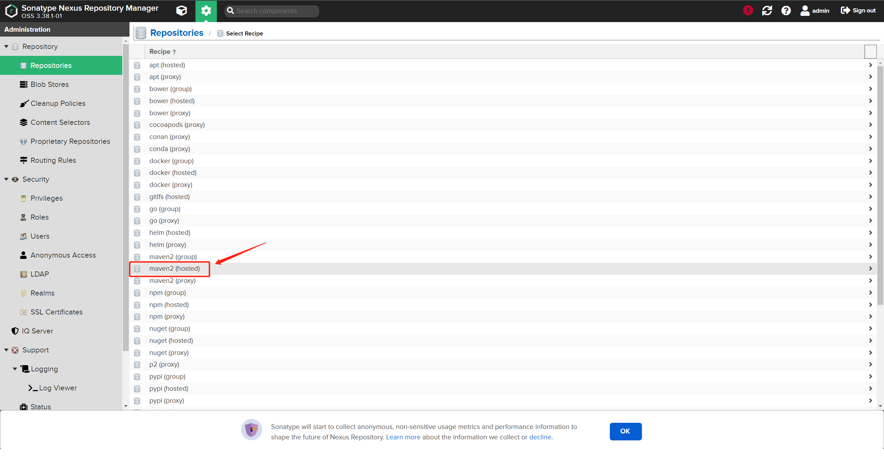Screen dimensions: 884x459
Task: Click database icon of maven2 (group) row
Action: (137, 257)
